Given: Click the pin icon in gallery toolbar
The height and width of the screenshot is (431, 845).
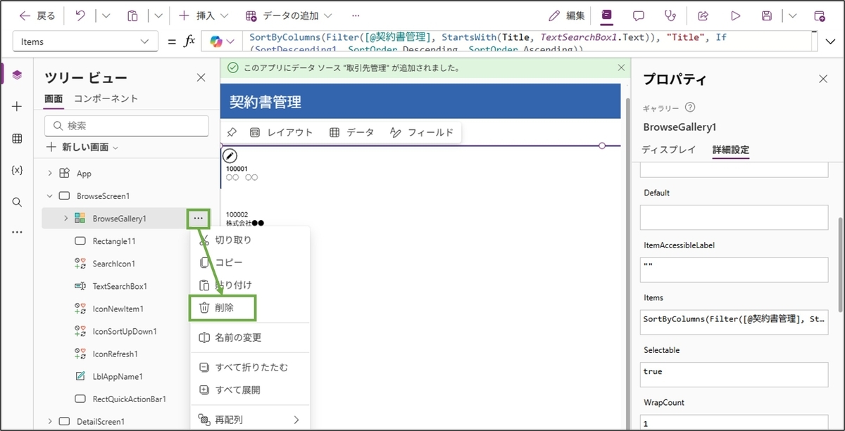Looking at the screenshot, I should [x=232, y=132].
